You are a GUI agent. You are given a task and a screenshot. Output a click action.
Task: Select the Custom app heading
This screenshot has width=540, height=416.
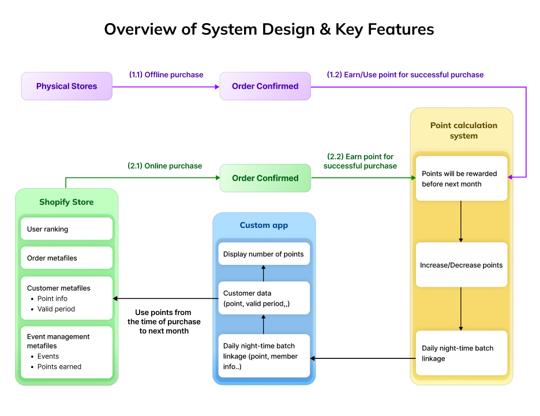pos(264,225)
